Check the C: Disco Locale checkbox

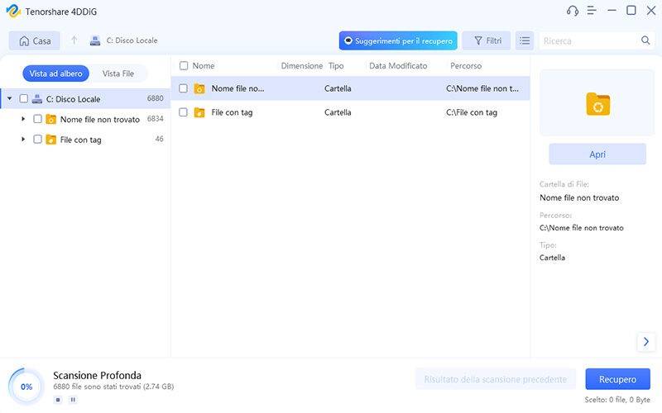point(23,98)
